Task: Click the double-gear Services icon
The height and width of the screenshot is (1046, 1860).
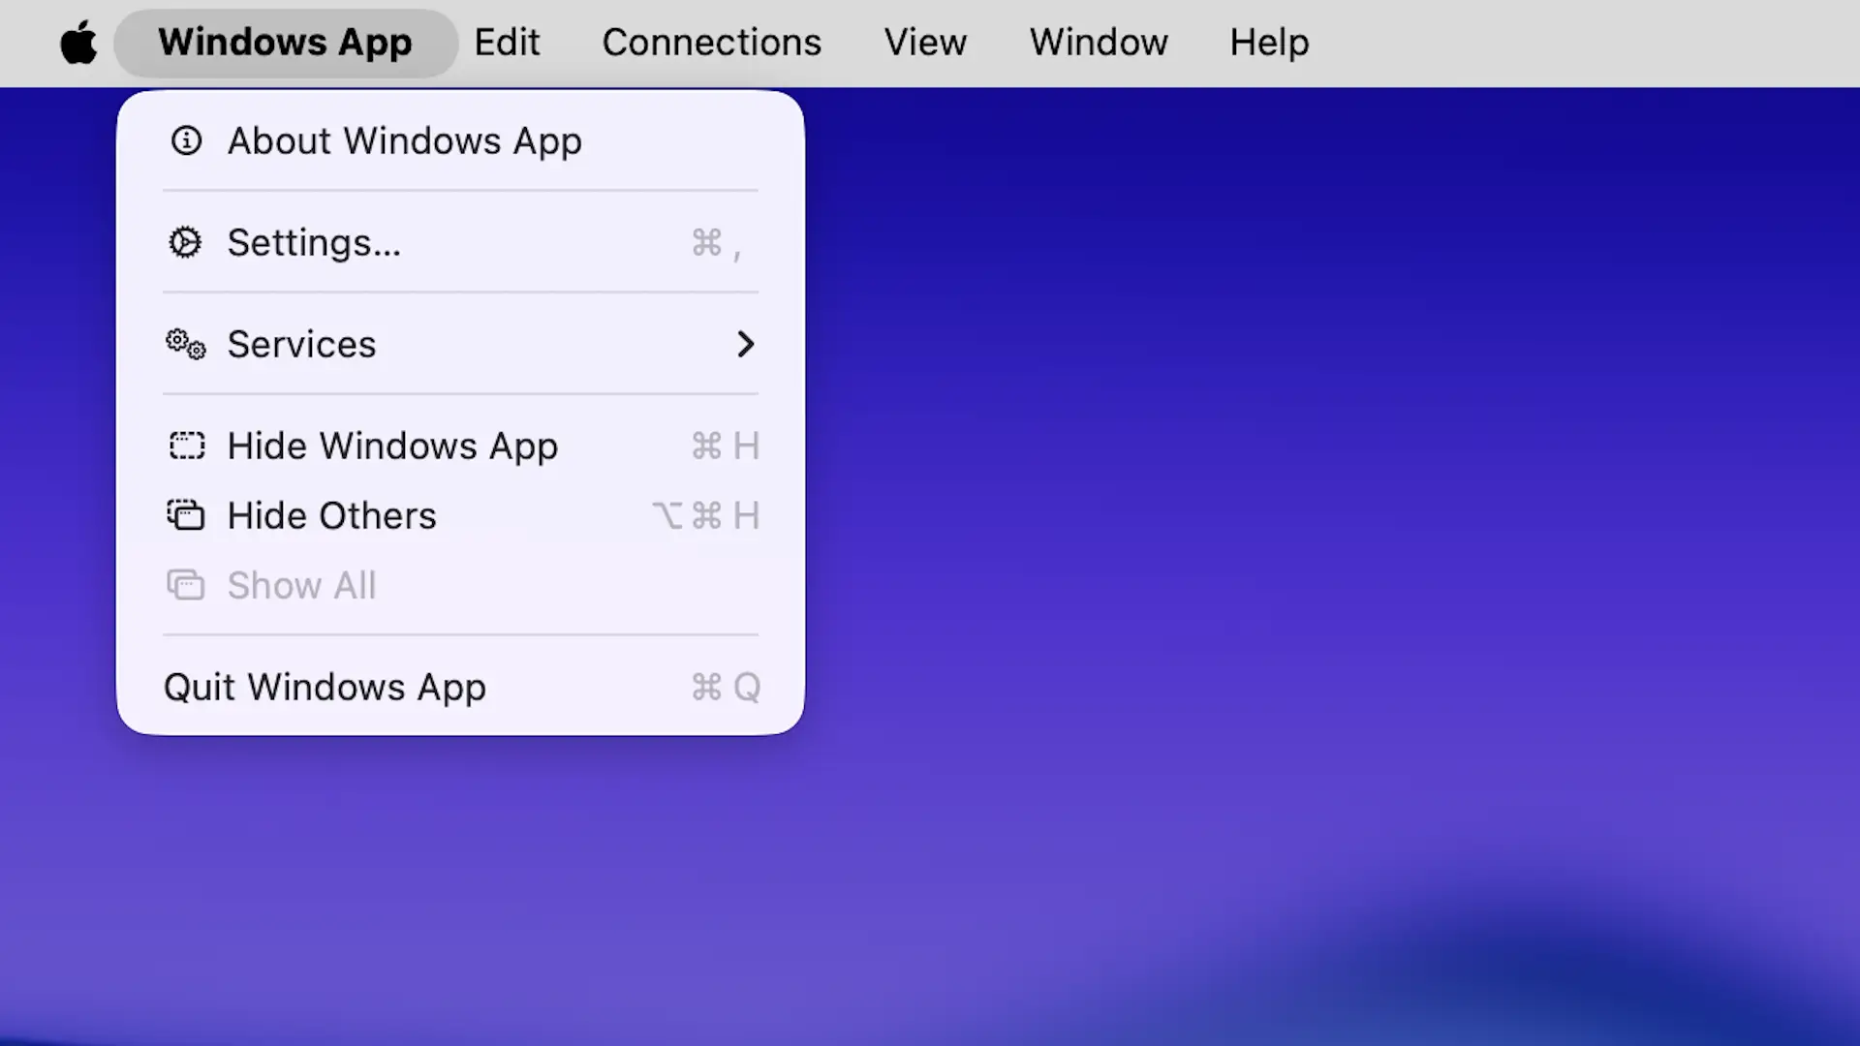Action: (185, 344)
